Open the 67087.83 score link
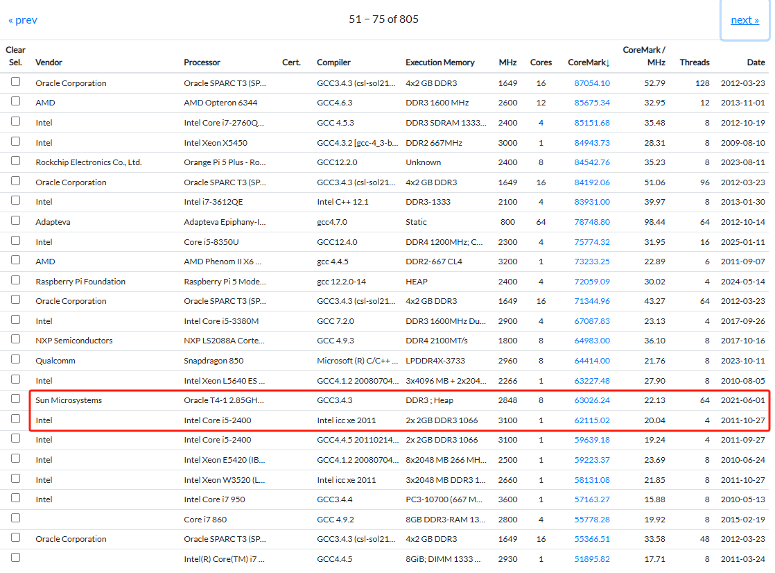Image resolution: width=775 pixels, height=573 pixels. click(591, 321)
